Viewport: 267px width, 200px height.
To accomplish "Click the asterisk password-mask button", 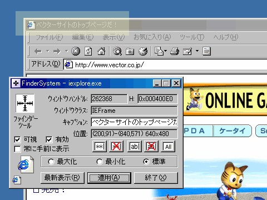I will click(100, 147).
